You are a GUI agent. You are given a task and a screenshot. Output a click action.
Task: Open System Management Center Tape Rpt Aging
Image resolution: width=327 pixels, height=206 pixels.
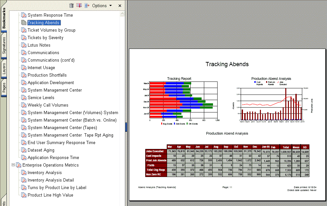[70, 135]
